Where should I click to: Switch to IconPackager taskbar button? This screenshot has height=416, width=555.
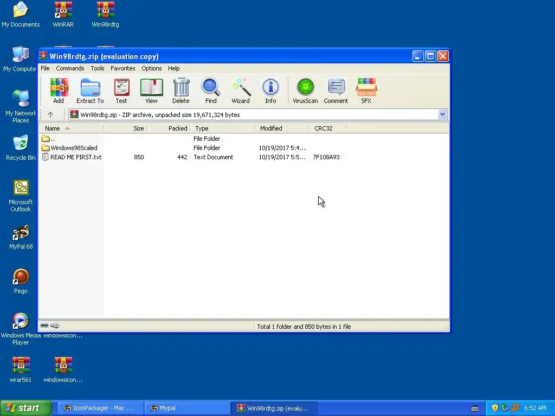click(100, 408)
